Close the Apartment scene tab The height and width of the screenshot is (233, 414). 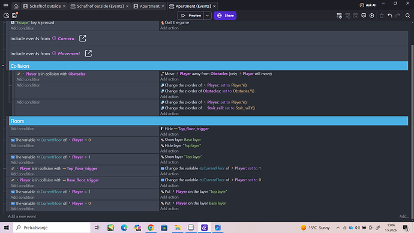coord(163,6)
